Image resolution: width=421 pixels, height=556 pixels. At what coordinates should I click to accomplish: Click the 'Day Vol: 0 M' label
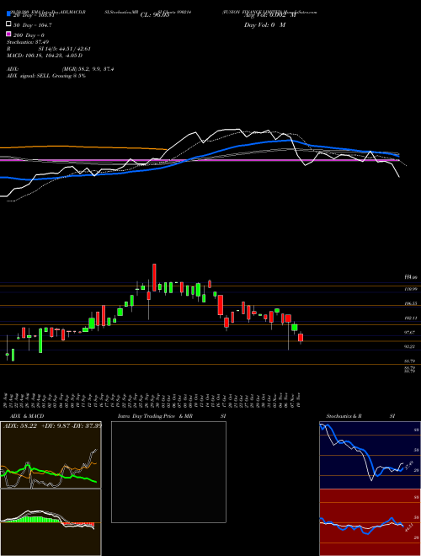click(264, 25)
